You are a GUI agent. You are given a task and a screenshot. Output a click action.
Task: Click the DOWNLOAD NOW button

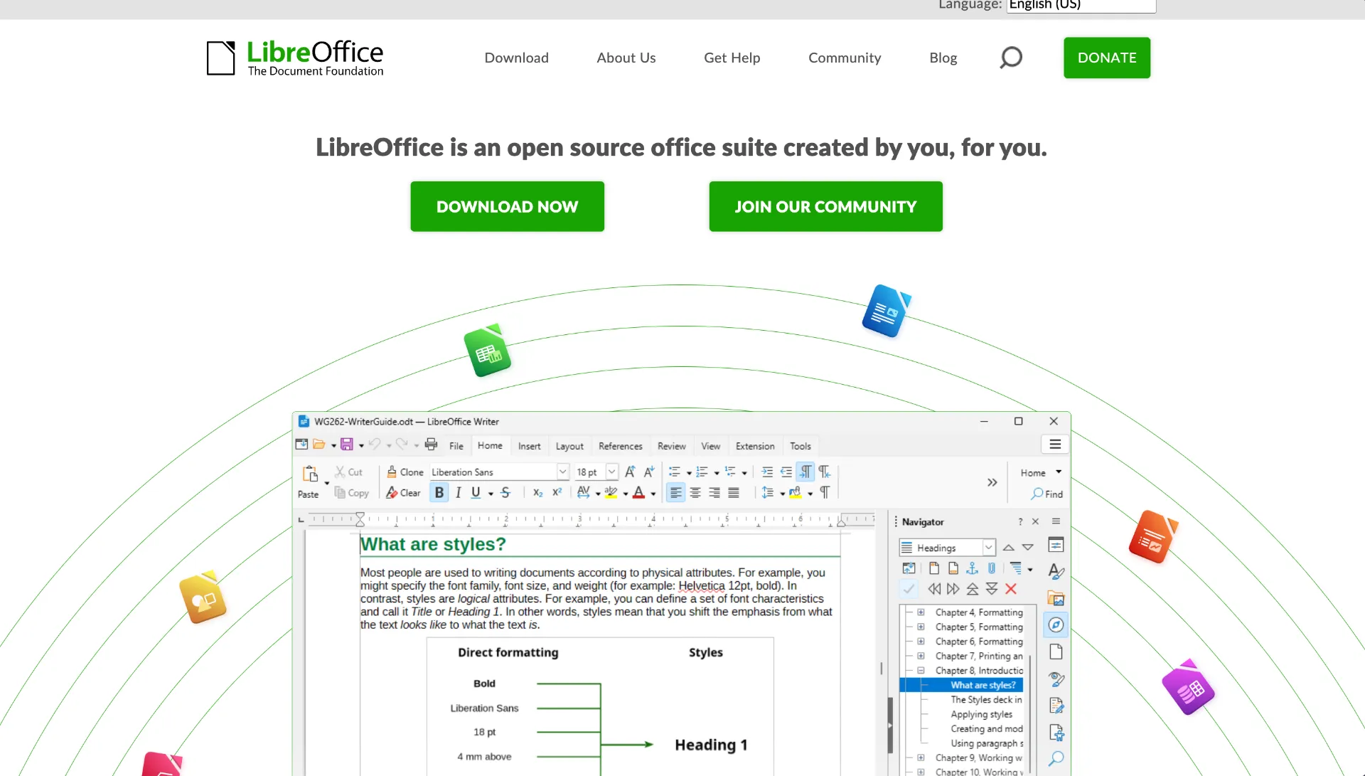coord(507,206)
